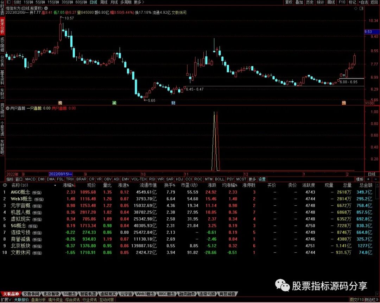The width and height of the screenshot is (380, 303).
Task: Activate 画线 drawing tool
Action: click(x=331, y=2)
